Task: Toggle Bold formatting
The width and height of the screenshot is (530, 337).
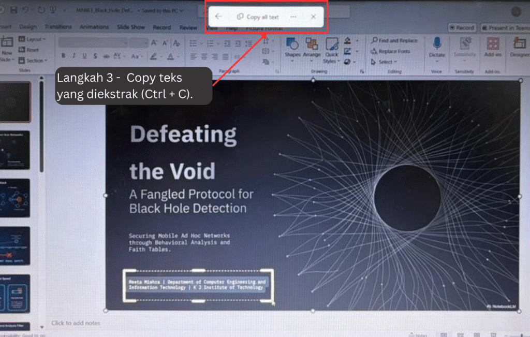Action: [x=63, y=56]
